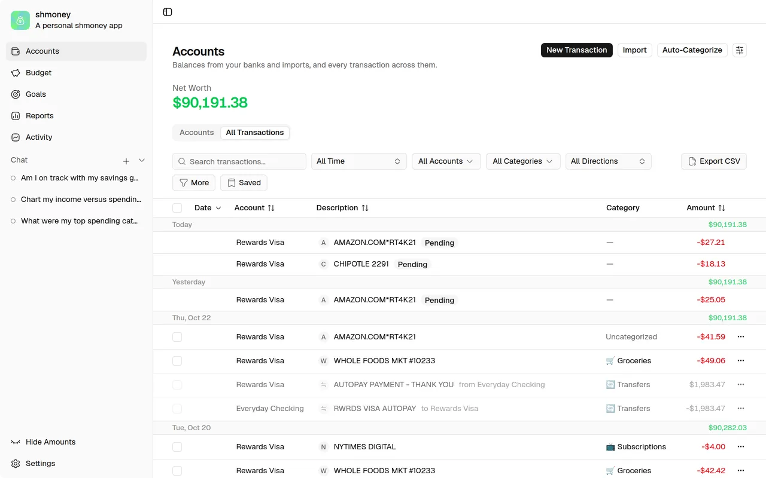Open Reports in the sidebar

click(x=76, y=116)
